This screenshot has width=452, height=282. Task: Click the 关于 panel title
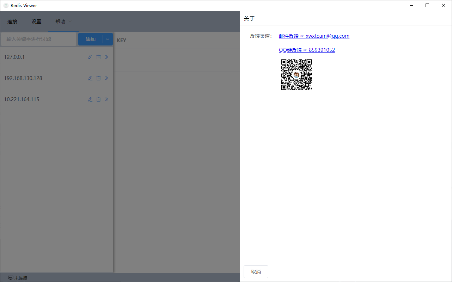click(x=249, y=19)
